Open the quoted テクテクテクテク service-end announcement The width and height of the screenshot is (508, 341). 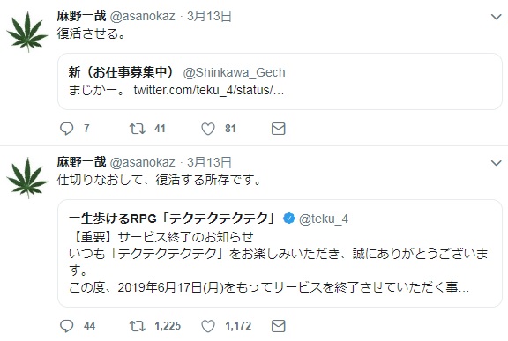(280, 253)
